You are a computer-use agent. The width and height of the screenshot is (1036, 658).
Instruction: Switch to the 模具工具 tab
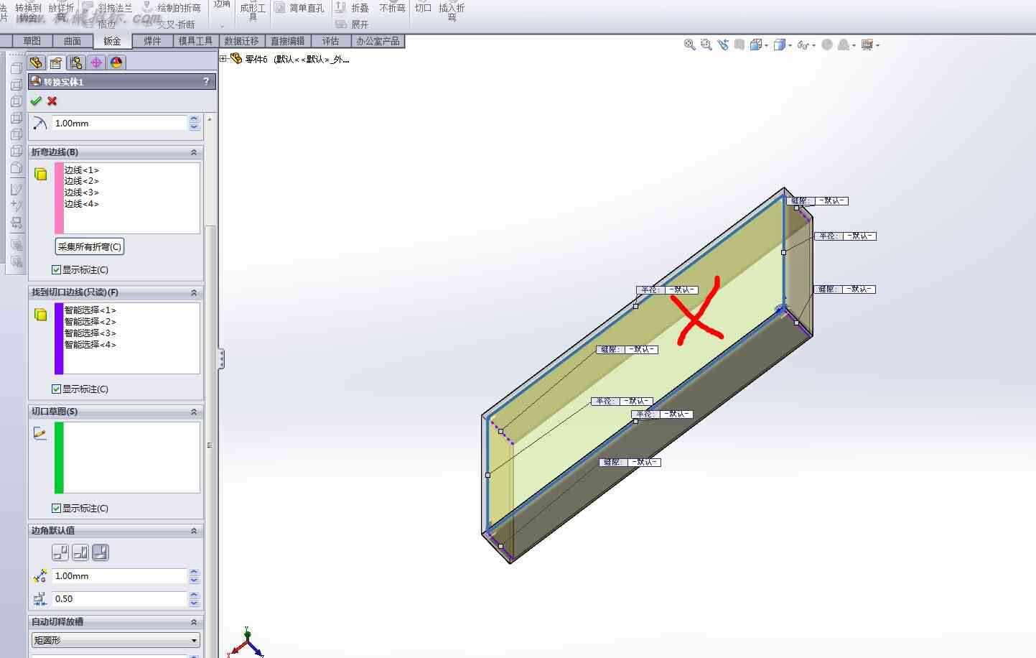click(x=196, y=41)
